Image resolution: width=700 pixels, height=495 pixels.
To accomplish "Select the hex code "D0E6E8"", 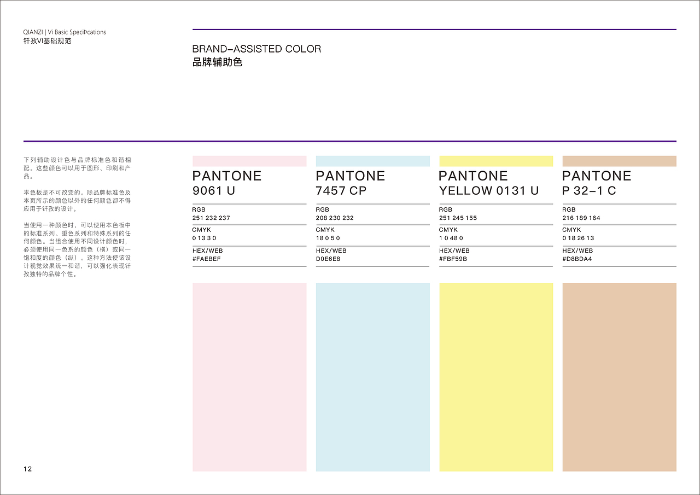I will tap(328, 259).
